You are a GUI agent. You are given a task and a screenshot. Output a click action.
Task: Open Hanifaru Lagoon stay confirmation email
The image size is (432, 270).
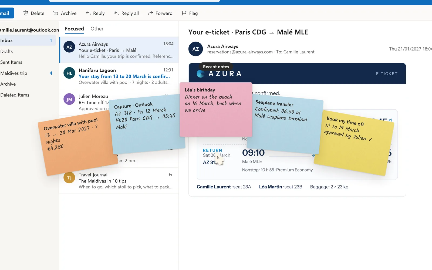click(119, 76)
